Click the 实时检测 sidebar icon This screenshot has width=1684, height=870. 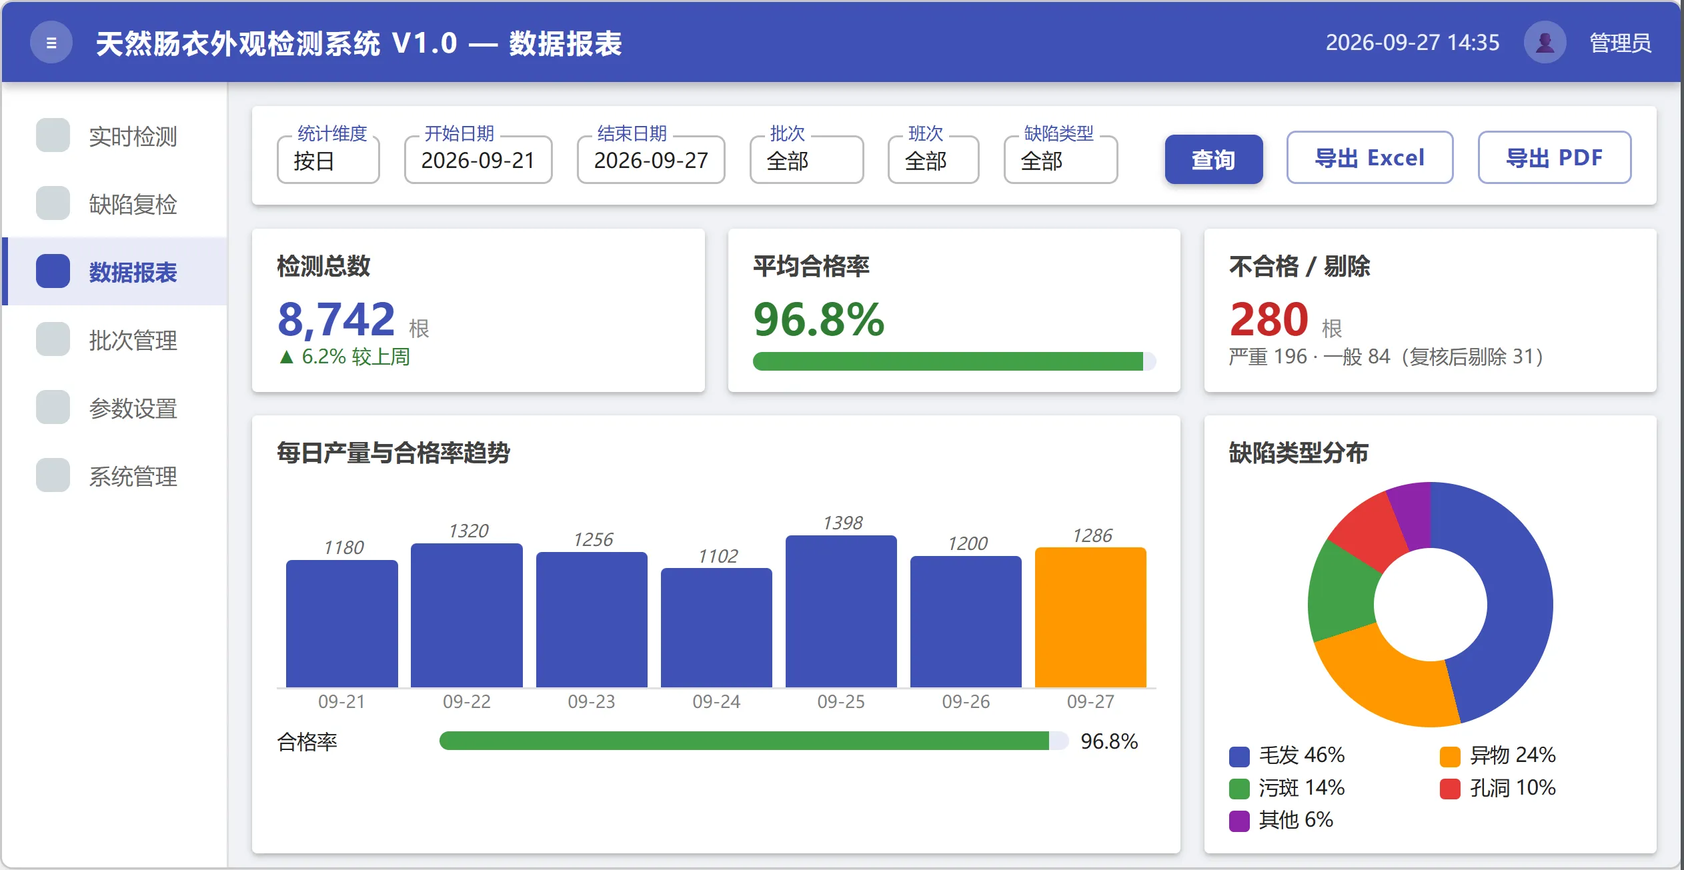click(53, 135)
